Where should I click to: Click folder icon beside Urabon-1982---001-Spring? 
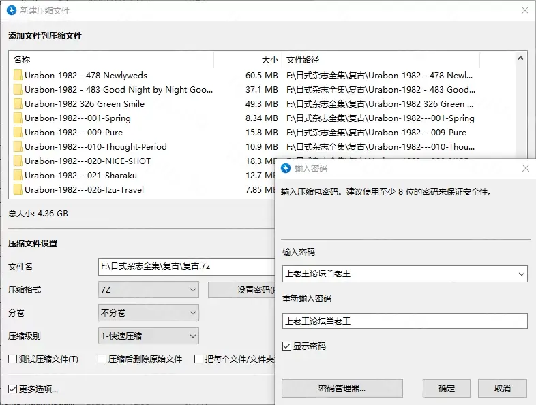point(18,118)
